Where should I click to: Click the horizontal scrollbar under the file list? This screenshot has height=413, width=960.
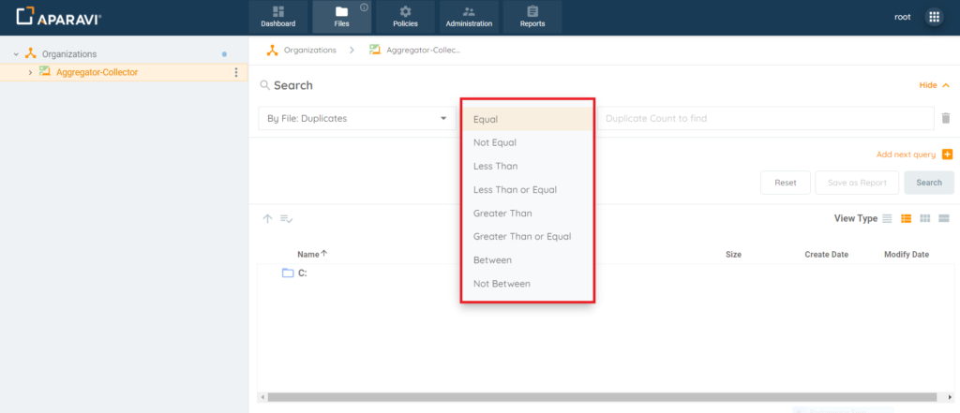pyautogui.click(x=600, y=397)
